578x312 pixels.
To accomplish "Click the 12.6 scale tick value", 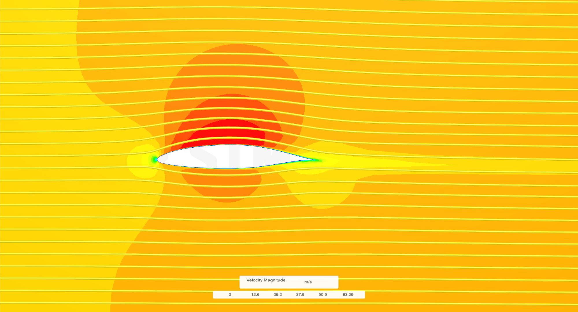I will [255, 295].
